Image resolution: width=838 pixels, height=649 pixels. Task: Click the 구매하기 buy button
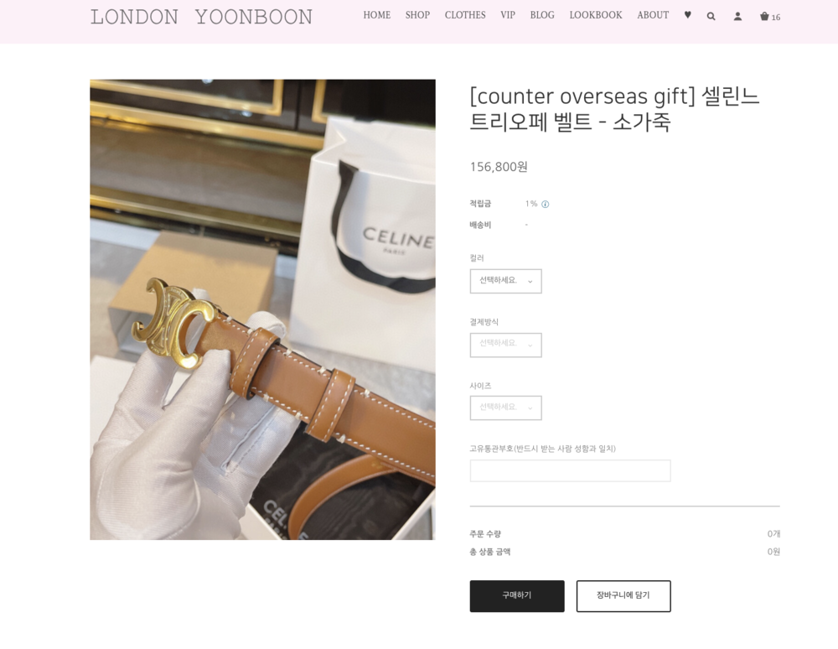coord(517,596)
